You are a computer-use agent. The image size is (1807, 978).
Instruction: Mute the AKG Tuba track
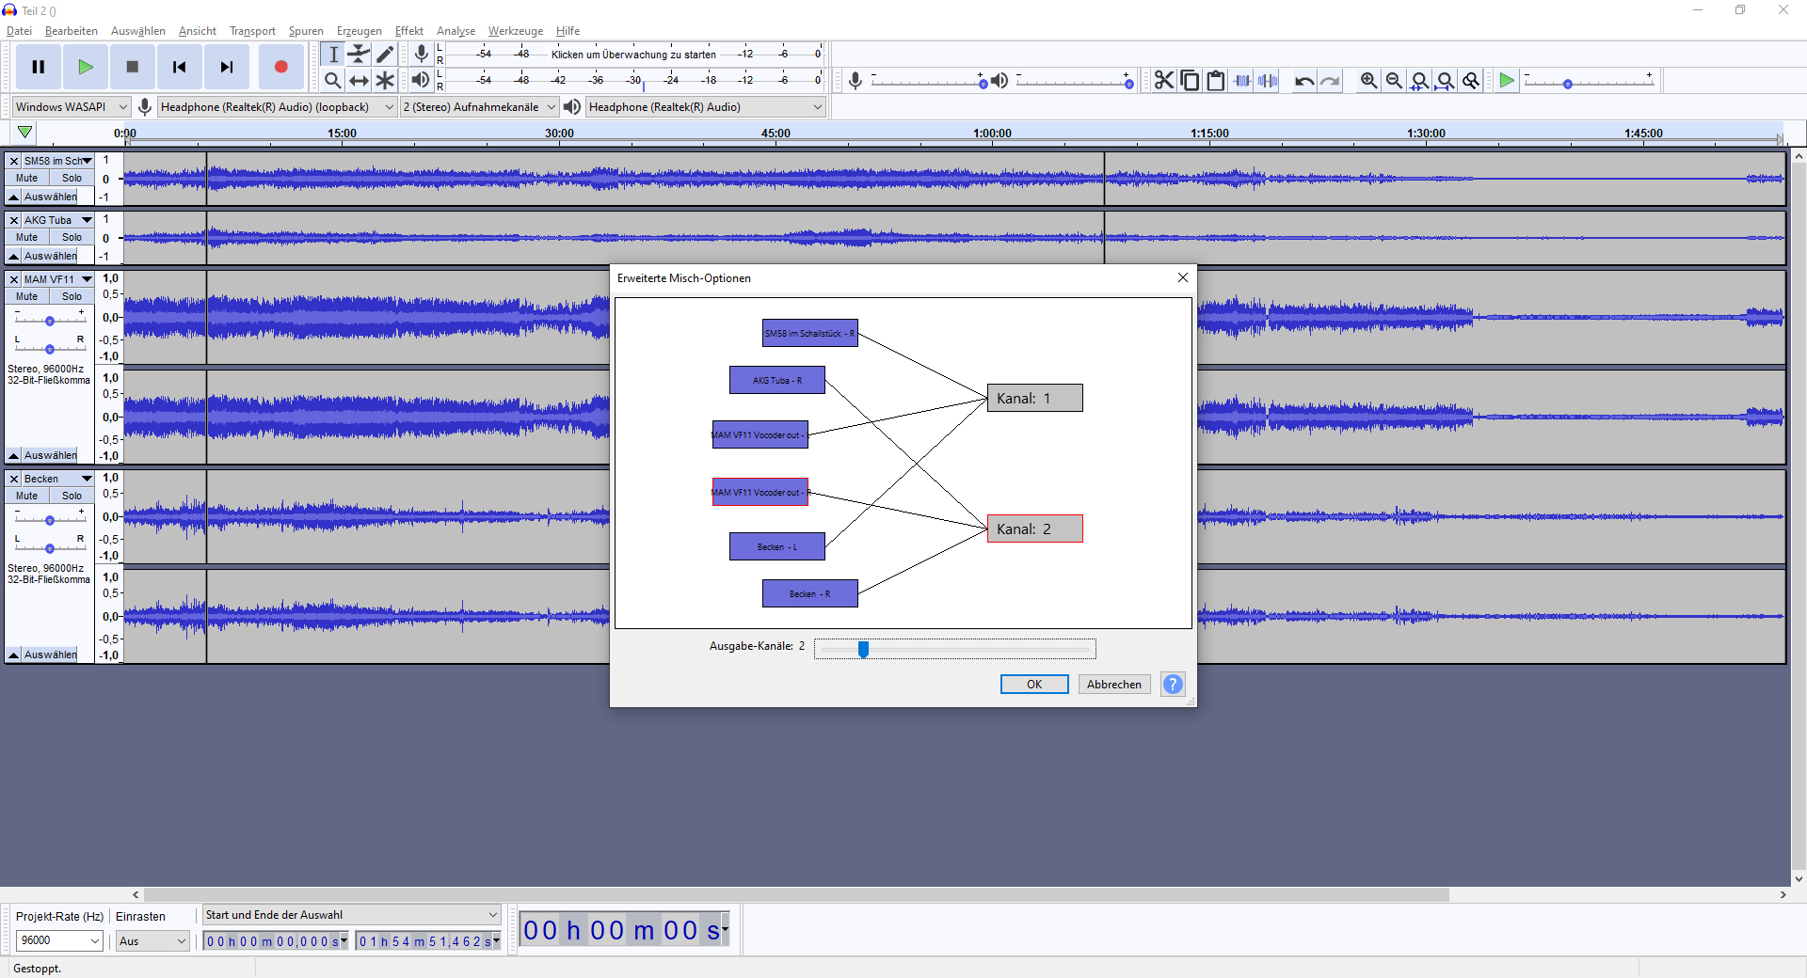[27, 237]
